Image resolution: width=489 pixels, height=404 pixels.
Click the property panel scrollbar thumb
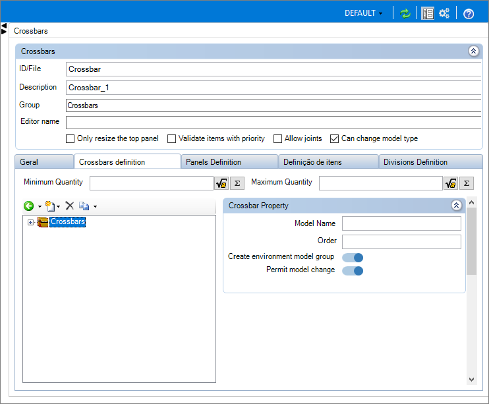click(x=472, y=241)
